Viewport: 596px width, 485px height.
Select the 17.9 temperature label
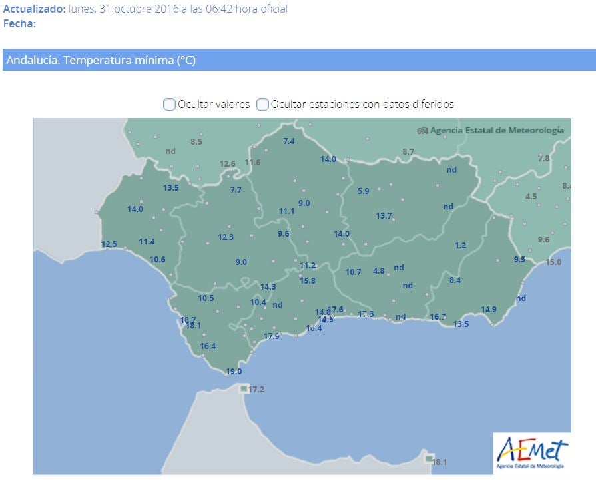271,336
